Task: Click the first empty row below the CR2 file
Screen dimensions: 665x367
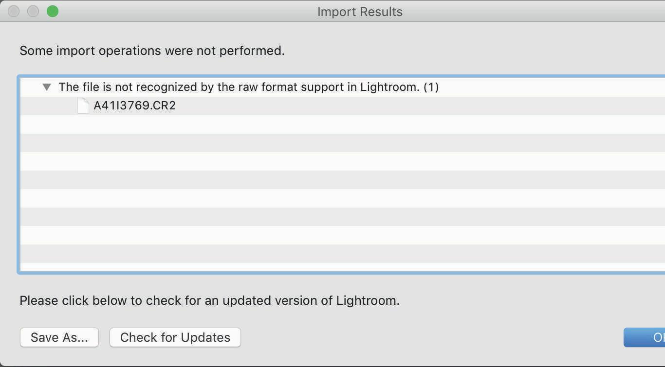Action: pos(341,124)
